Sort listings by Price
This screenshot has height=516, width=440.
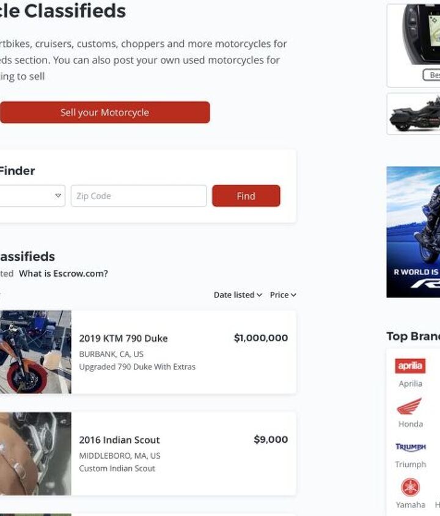[x=283, y=295]
